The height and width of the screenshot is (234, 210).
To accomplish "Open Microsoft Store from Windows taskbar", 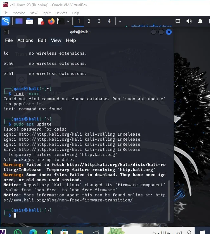I will click(x=64, y=232).
